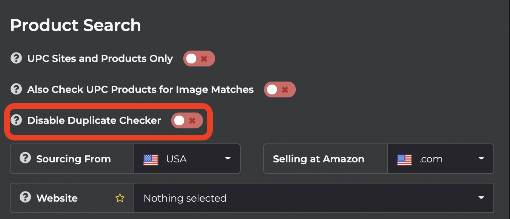510x219 pixels.
Task: Click the 'Sourcing From' field label
Action: [x=74, y=159]
